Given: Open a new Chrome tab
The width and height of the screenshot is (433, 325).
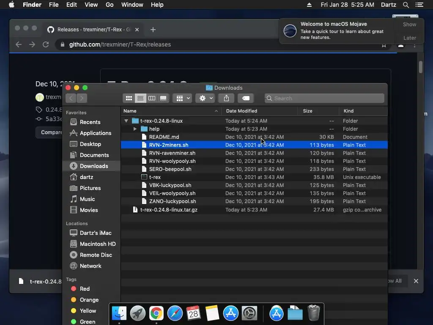Looking at the screenshot, I should [153, 30].
